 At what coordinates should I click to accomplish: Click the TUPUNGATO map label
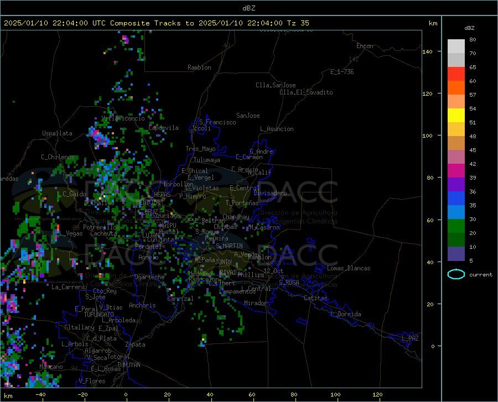pyautogui.click(x=99, y=315)
